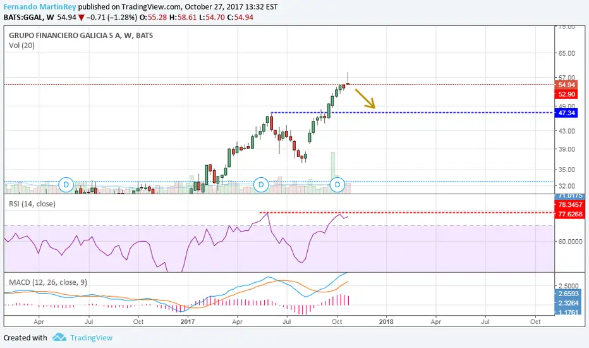Click the D dividend marker above Oct 2017

pos(337,185)
